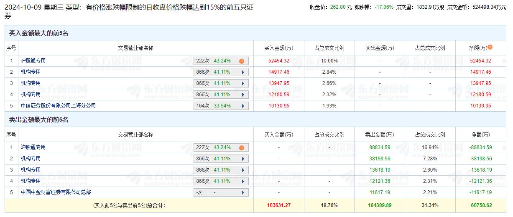This screenshot has width=513, height=217.
Task: Open 中国中金财富证券有限公司总部 link
Action: click(x=56, y=192)
